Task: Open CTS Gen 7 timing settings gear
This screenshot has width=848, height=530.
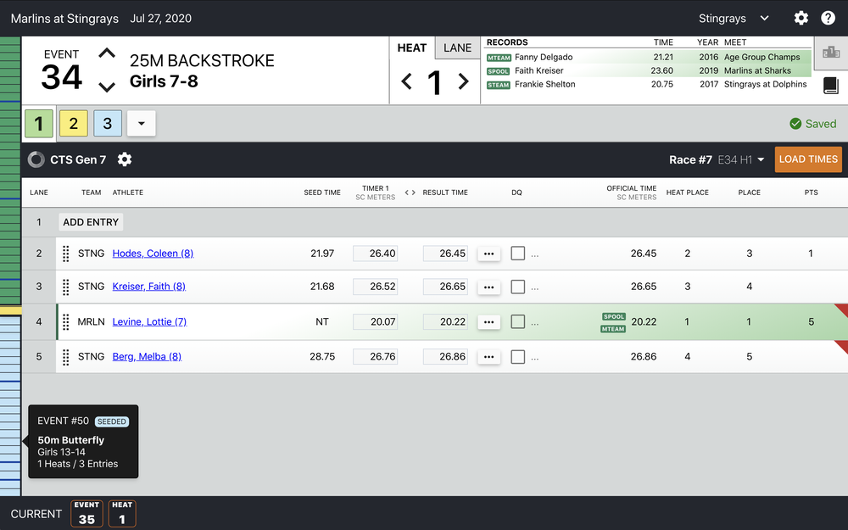Action: pyautogui.click(x=125, y=159)
